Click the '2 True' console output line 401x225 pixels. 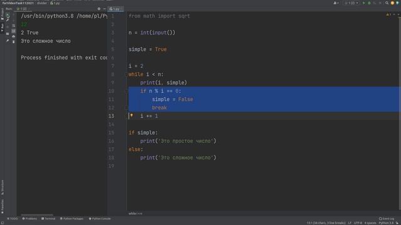(x=29, y=32)
